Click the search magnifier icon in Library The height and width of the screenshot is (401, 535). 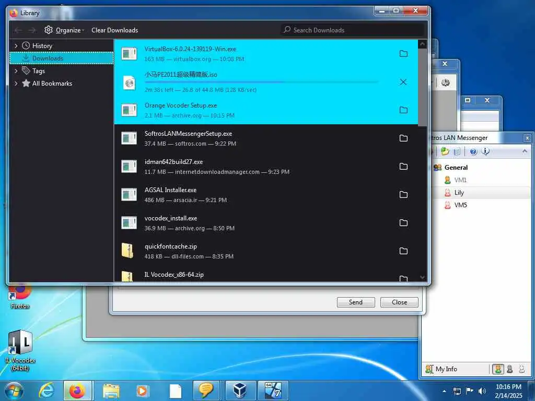click(x=287, y=30)
